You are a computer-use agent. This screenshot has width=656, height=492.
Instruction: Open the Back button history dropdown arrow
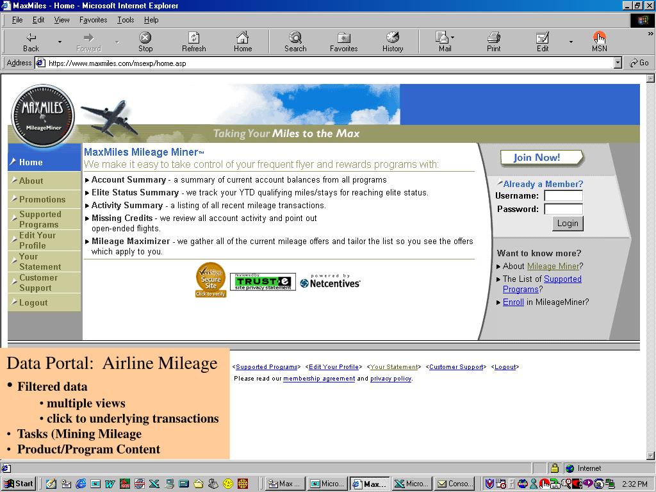point(60,42)
